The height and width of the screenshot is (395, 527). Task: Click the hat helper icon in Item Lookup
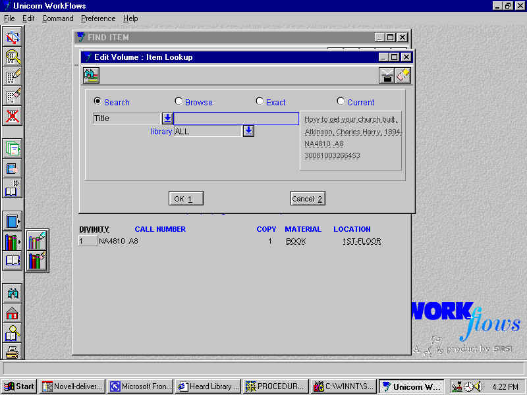387,75
